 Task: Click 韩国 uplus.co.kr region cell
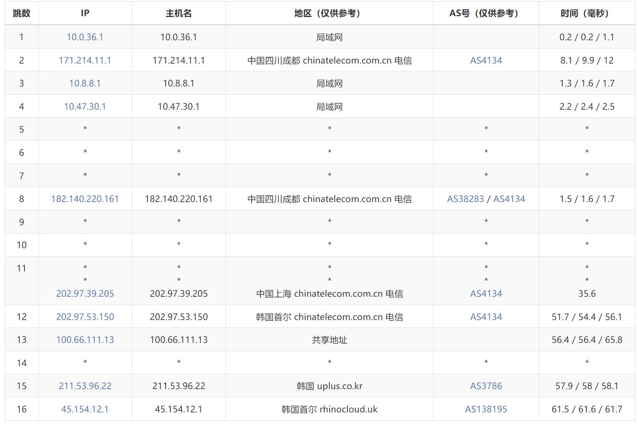click(x=329, y=386)
